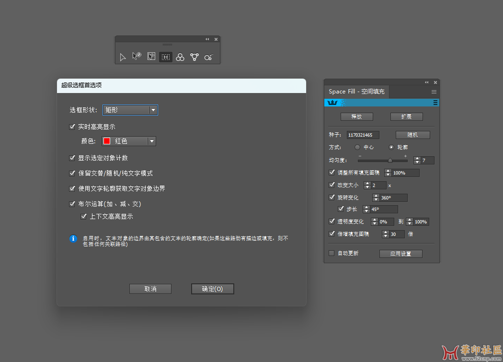This screenshot has width=503, height=362.
Task: Click the info icon in preferences dialog
Action: coord(73,238)
